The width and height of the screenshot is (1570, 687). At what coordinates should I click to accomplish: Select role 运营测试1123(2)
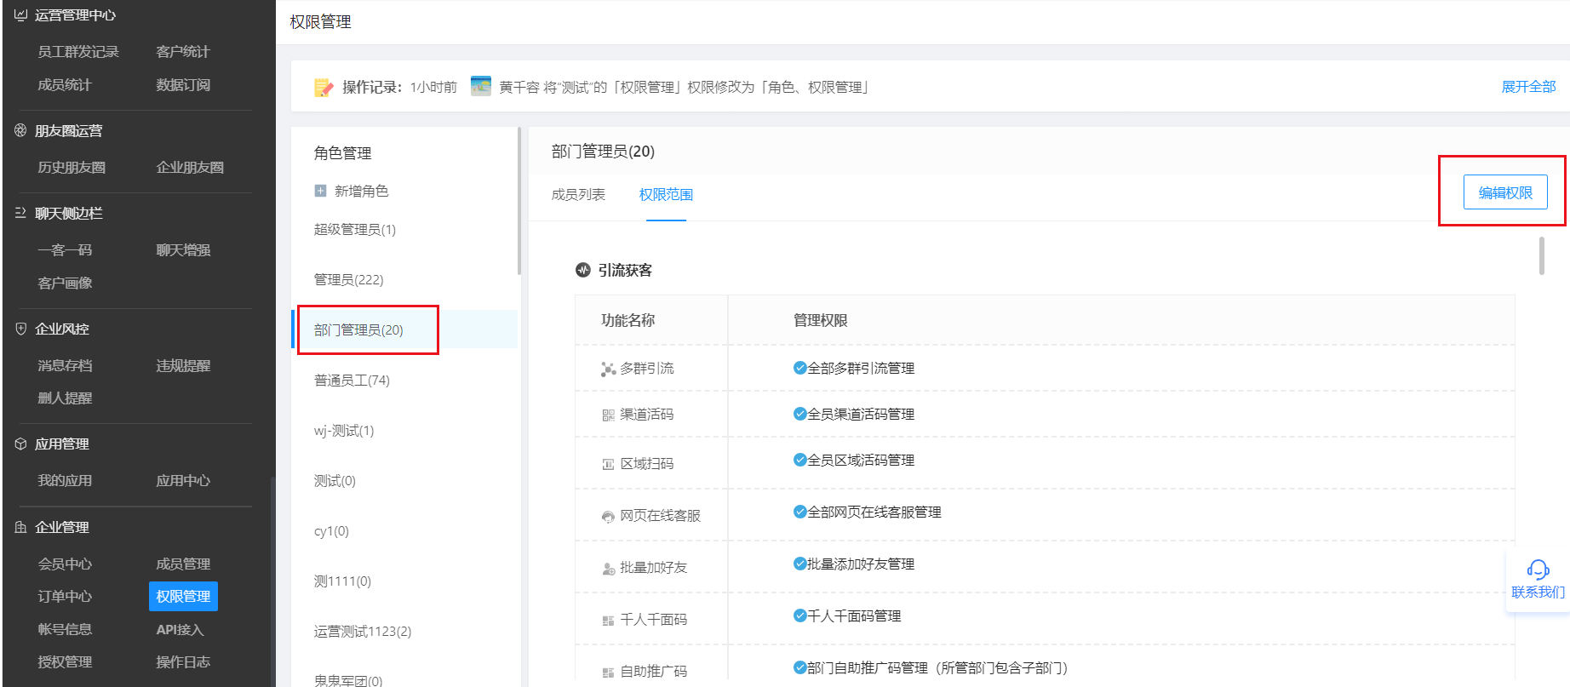coord(363,631)
